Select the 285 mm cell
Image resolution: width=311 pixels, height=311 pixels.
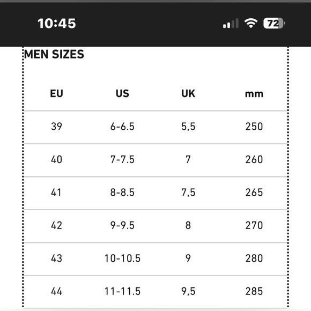tap(254, 291)
